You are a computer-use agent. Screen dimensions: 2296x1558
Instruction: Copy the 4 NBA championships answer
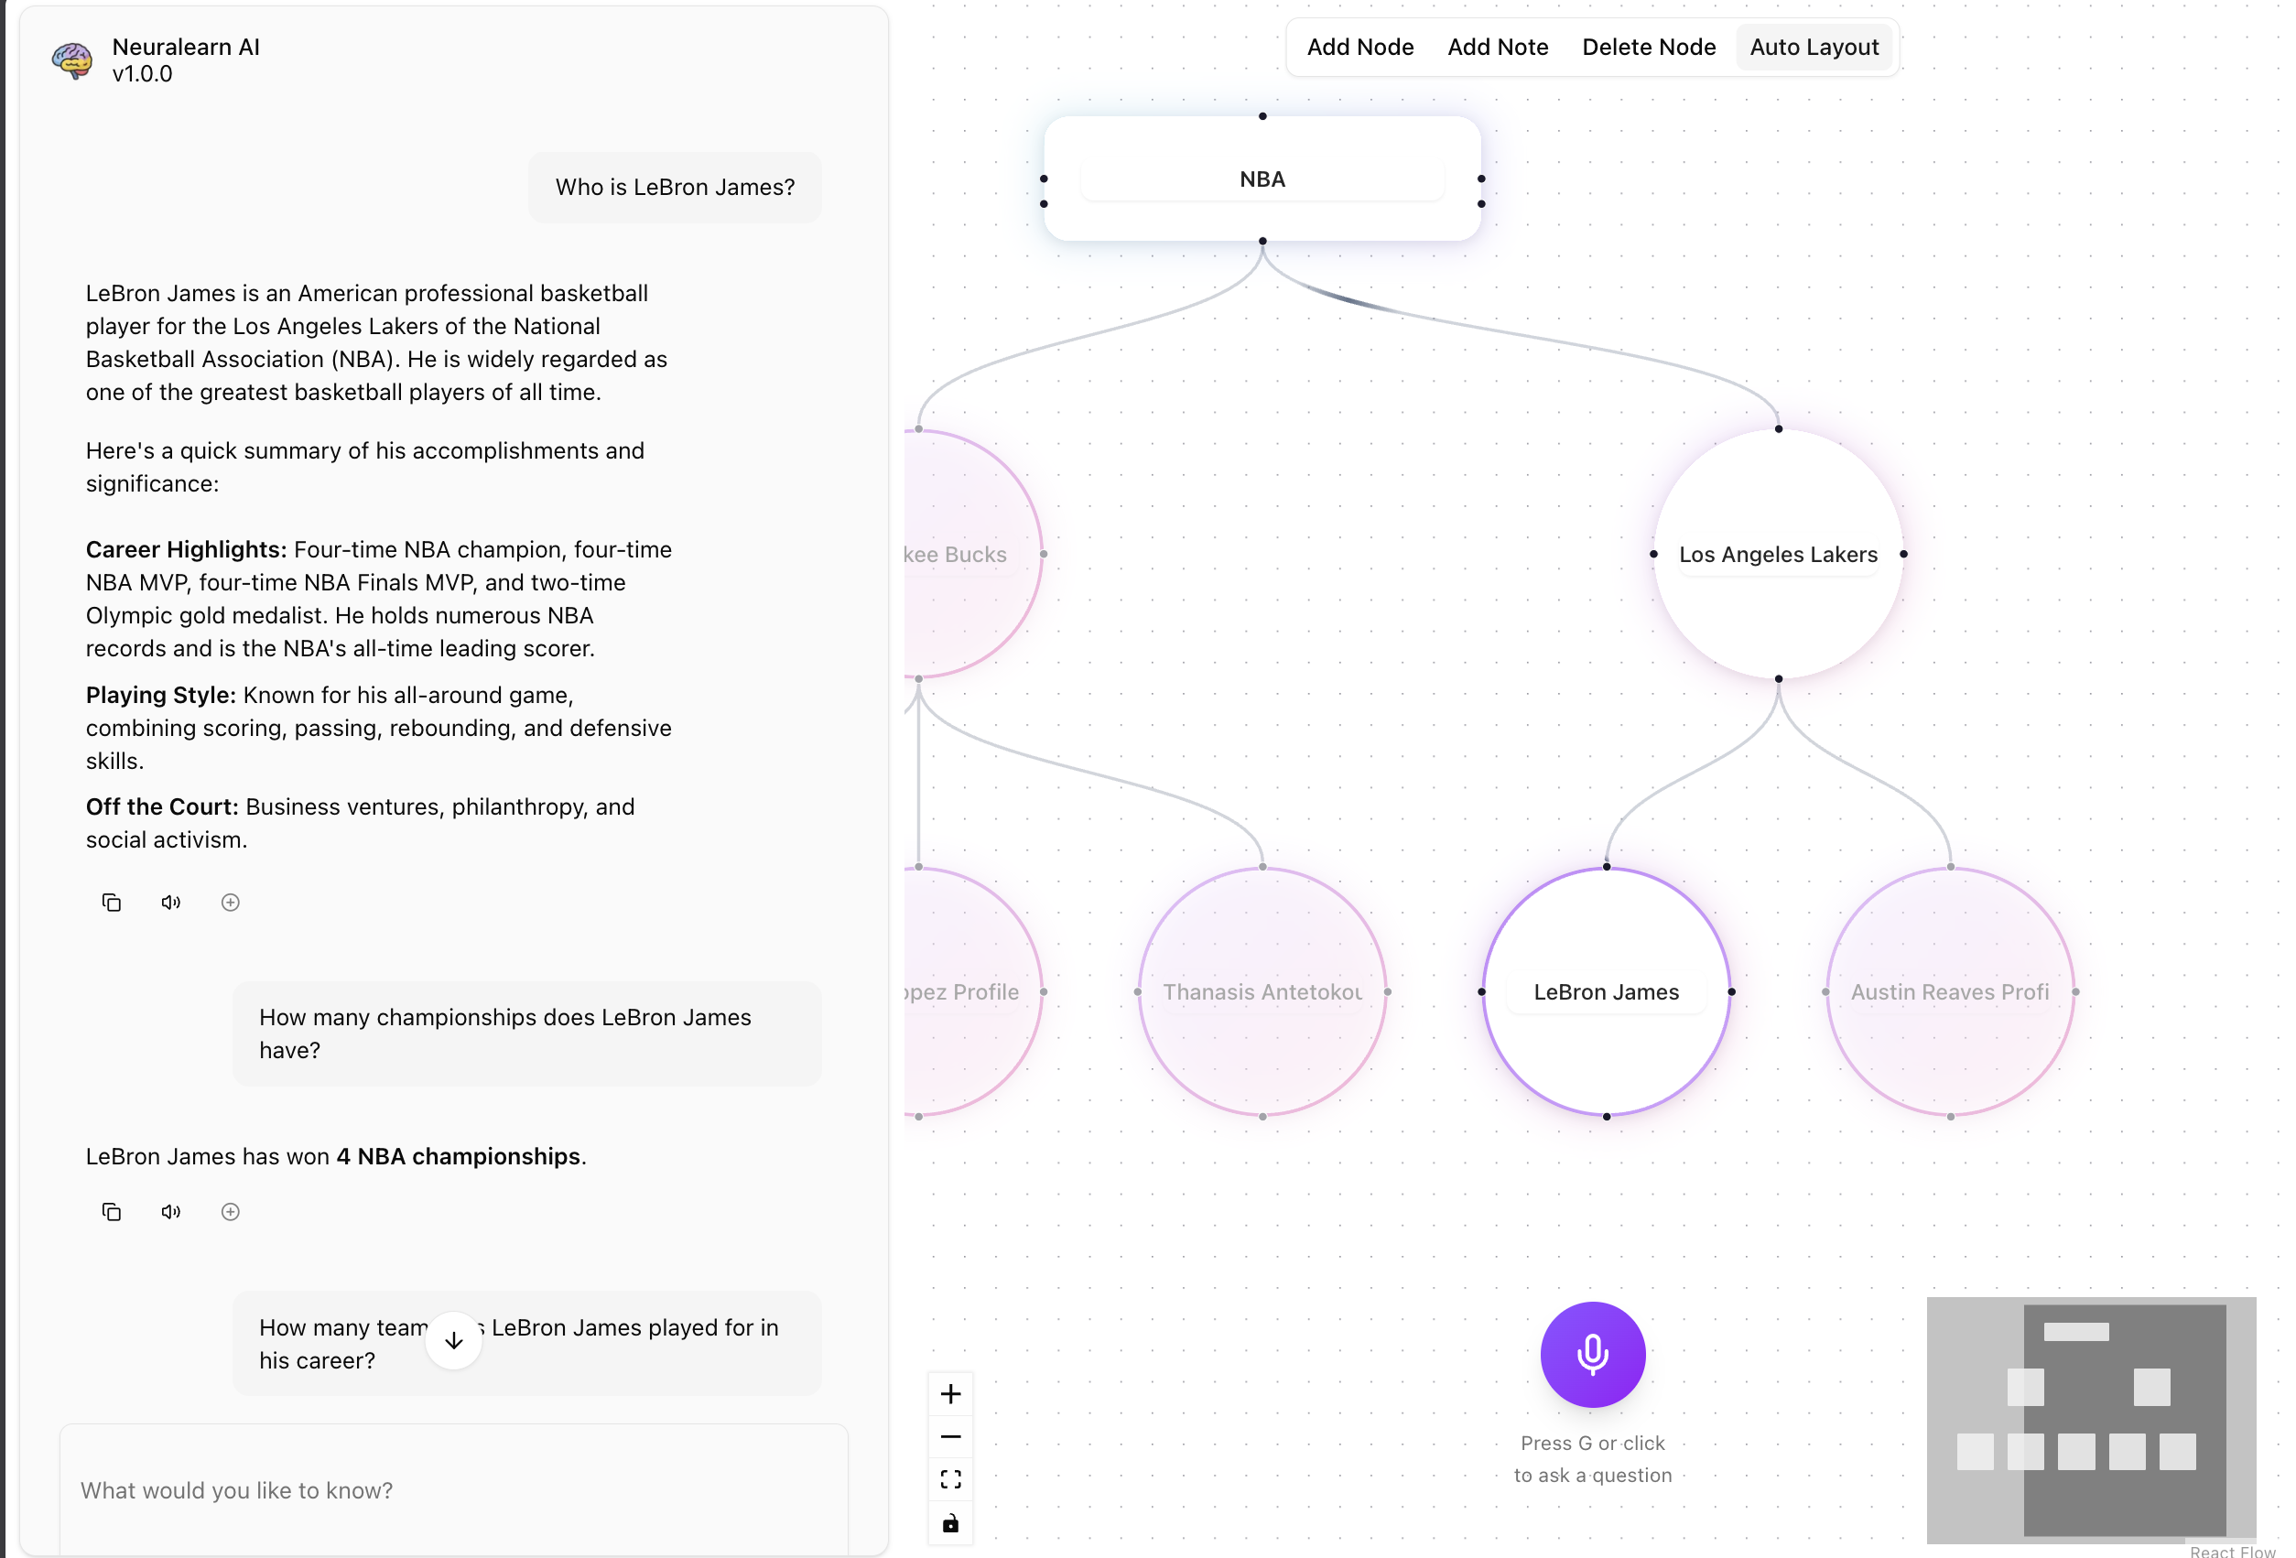(112, 1211)
